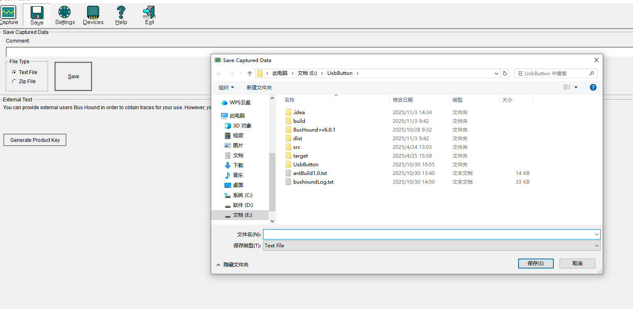Open the Capture toolbar icon in Bus Hound

coord(8,16)
